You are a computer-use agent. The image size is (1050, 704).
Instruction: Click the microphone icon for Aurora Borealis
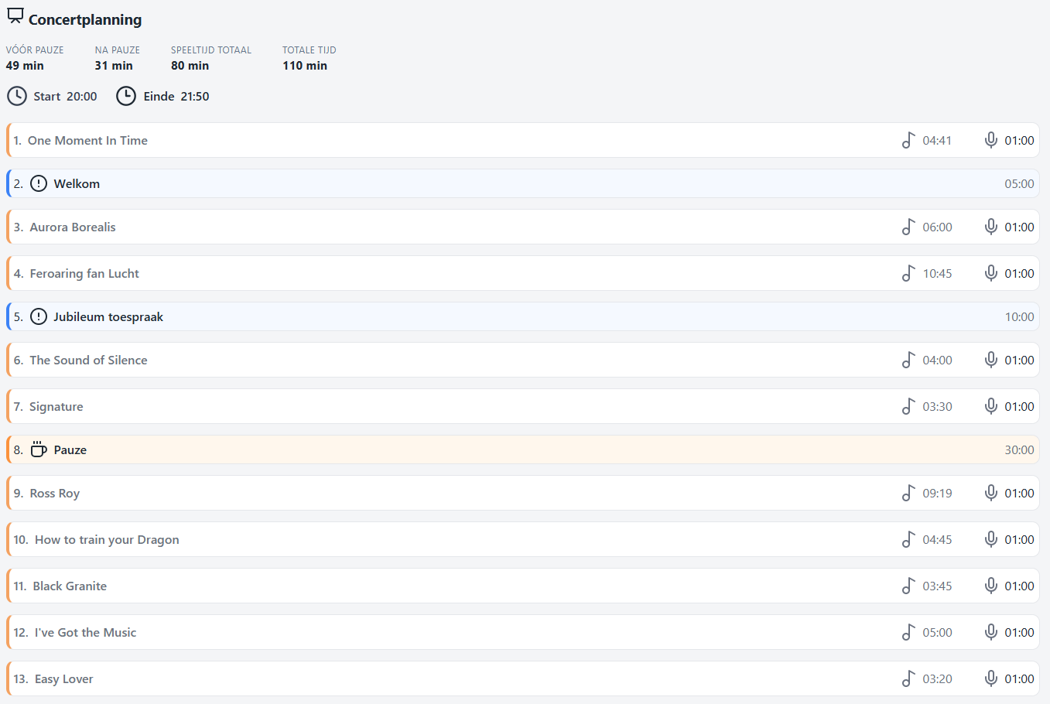(990, 227)
